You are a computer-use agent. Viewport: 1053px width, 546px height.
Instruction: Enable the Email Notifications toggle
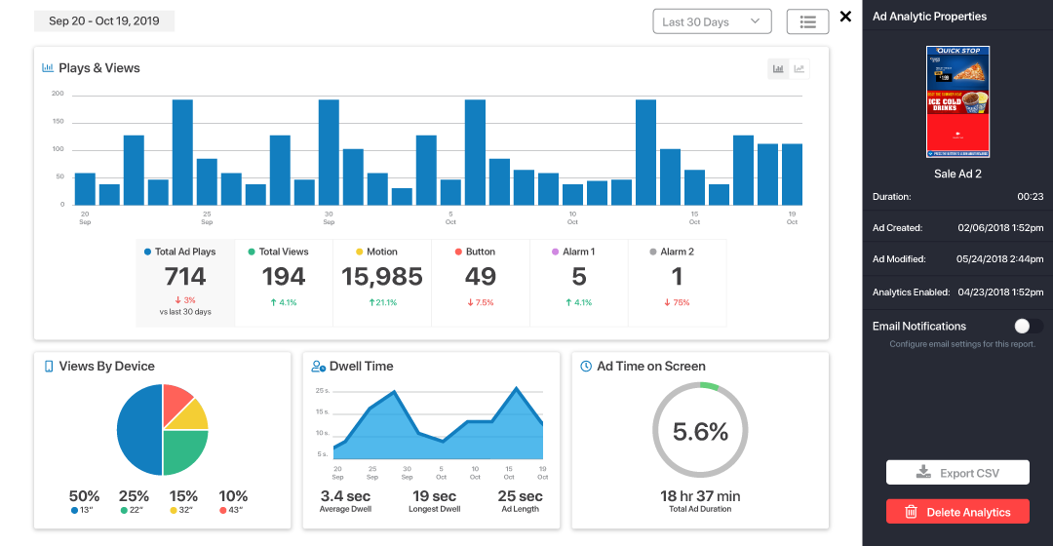pyautogui.click(x=1028, y=327)
